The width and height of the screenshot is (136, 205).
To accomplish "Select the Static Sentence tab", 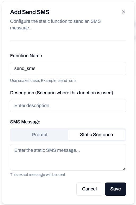I will tap(96, 135).
